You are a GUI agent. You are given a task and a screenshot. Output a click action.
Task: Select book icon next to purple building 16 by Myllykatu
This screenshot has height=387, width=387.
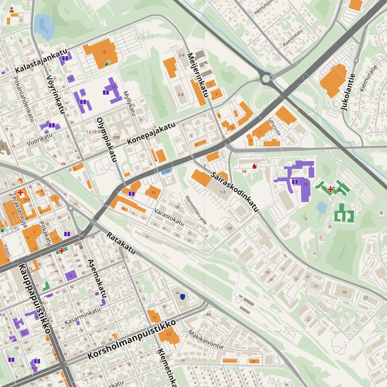point(105,92)
